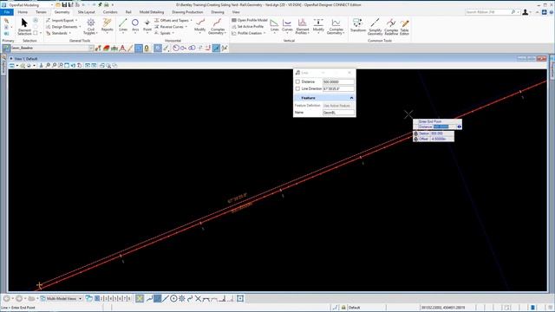
Task: Expand the Standards dropdown
Action: (x=59, y=33)
